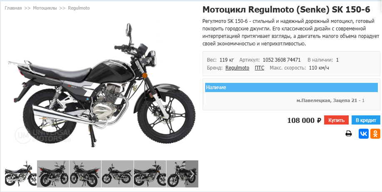Viewport: 382px width, 192px height.
Task: Select the sixth partially hidden thumbnail
Action: tap(182, 174)
